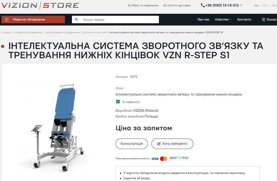Open the Медичне обладнання catalog menu

[33, 19]
